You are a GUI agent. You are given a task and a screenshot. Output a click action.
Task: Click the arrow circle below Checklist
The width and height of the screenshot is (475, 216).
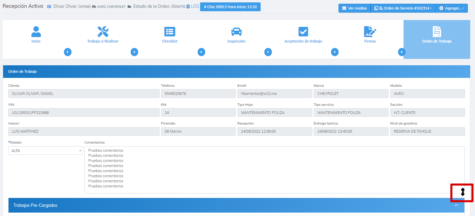201,52
